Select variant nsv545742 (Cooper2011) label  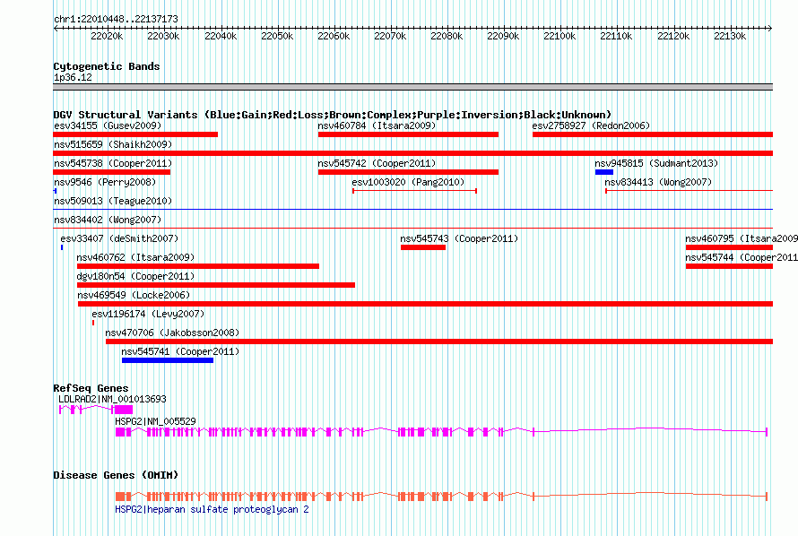click(377, 163)
